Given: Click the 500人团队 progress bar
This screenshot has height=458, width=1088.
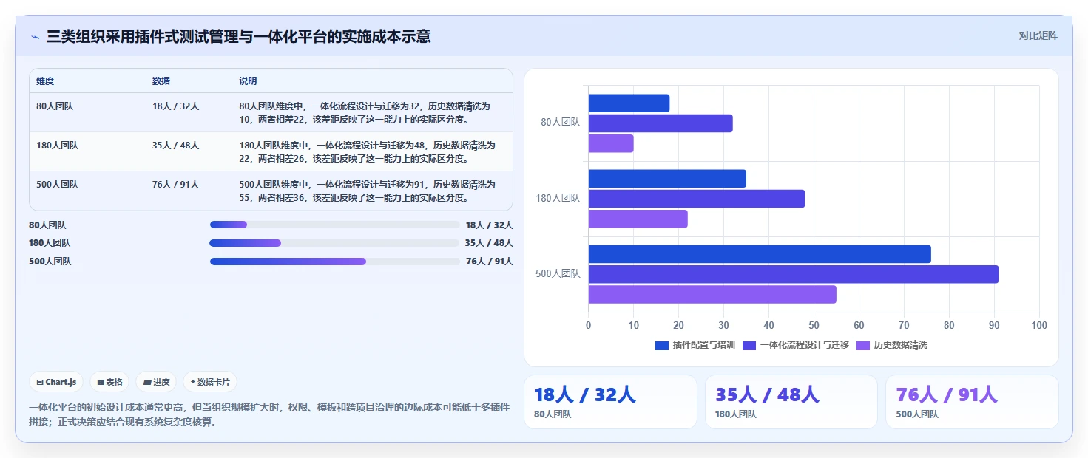Looking at the screenshot, I should (335, 262).
